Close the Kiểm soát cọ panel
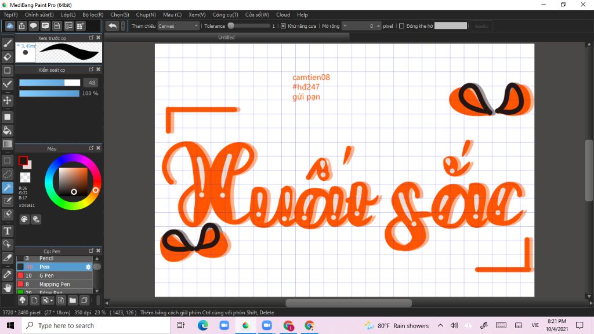The width and height of the screenshot is (594, 334). click(99, 70)
